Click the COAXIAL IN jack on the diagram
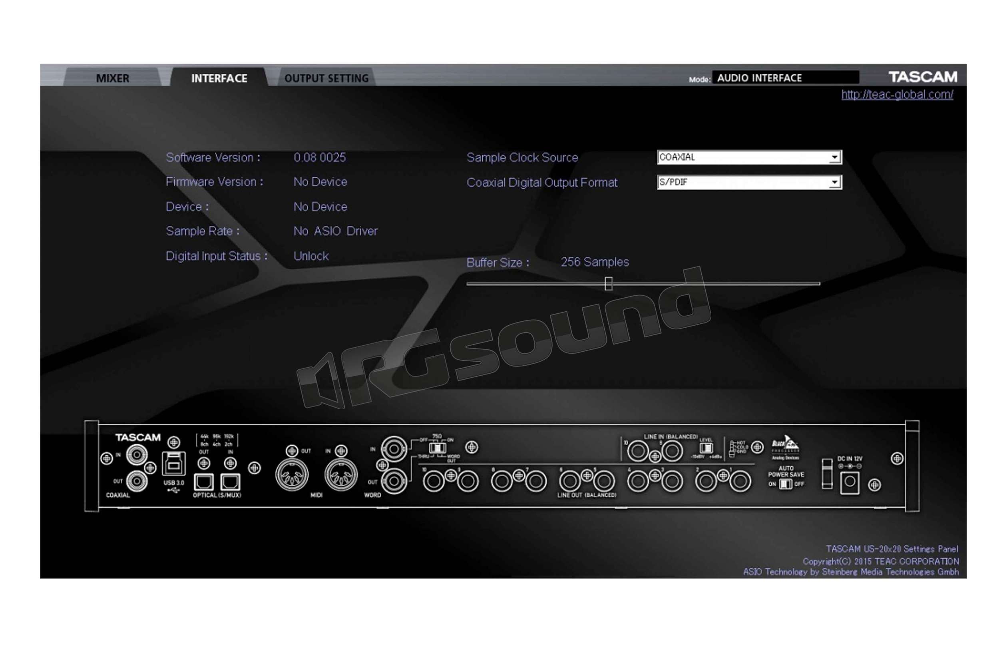 click(136, 454)
